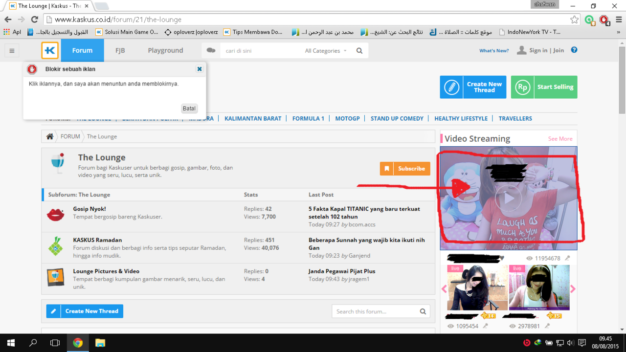Image resolution: width=626 pixels, height=352 pixels.
Task: Open the 5 Fakta Kapal TITANIC post
Action: click(364, 213)
